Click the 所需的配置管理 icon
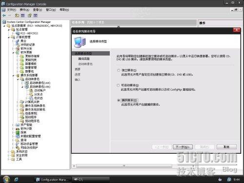The height and width of the screenshot is (183, 244). pos(18,136)
